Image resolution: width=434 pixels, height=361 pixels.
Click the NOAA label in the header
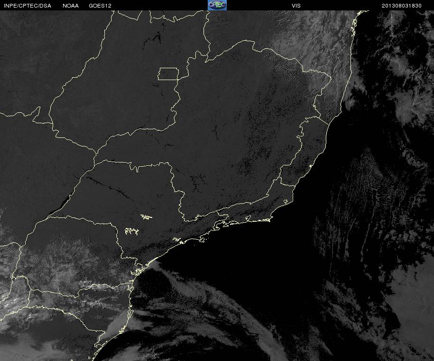click(71, 6)
